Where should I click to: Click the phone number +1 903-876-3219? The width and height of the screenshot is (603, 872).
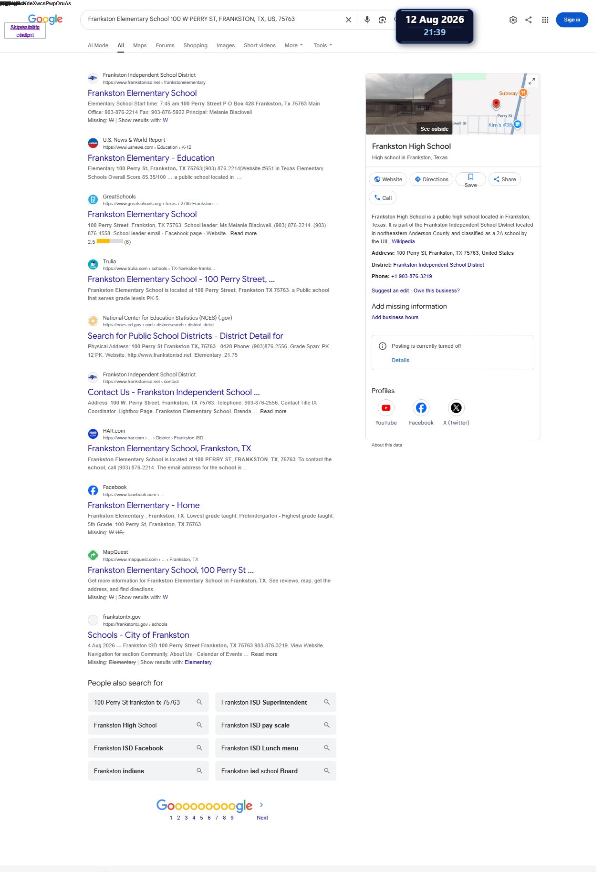click(412, 276)
